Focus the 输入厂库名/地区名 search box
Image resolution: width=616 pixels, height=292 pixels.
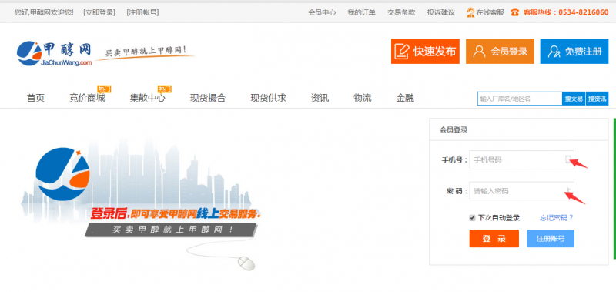pyautogui.click(x=520, y=99)
